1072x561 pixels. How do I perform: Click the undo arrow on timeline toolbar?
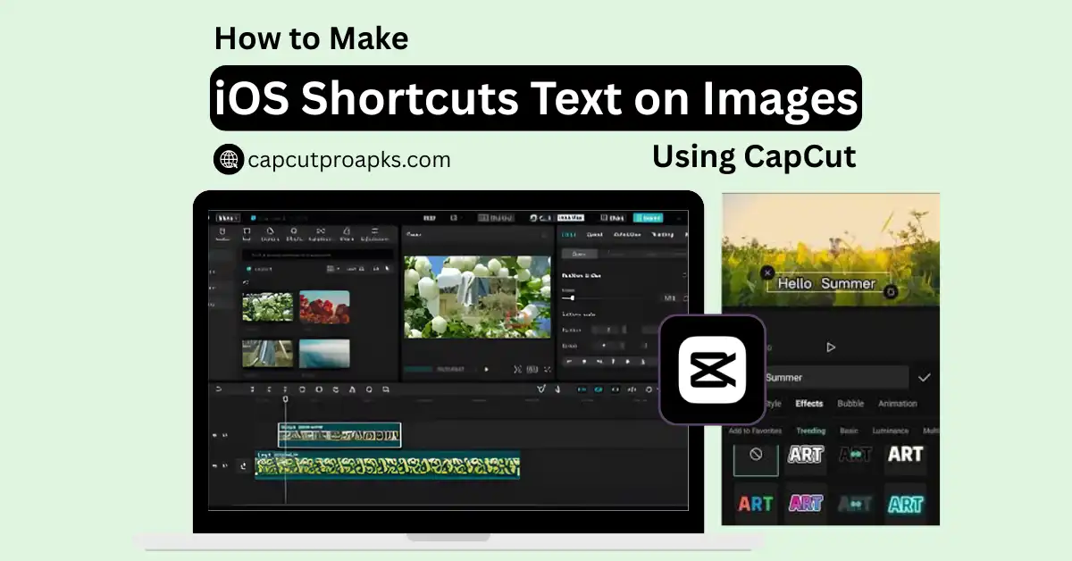pos(219,389)
